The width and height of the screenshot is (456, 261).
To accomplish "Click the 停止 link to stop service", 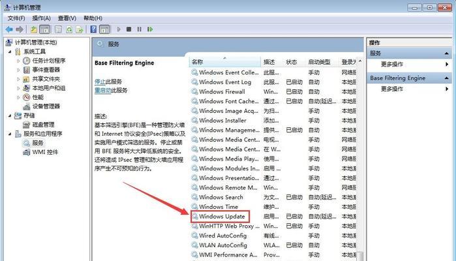I will [x=100, y=82].
